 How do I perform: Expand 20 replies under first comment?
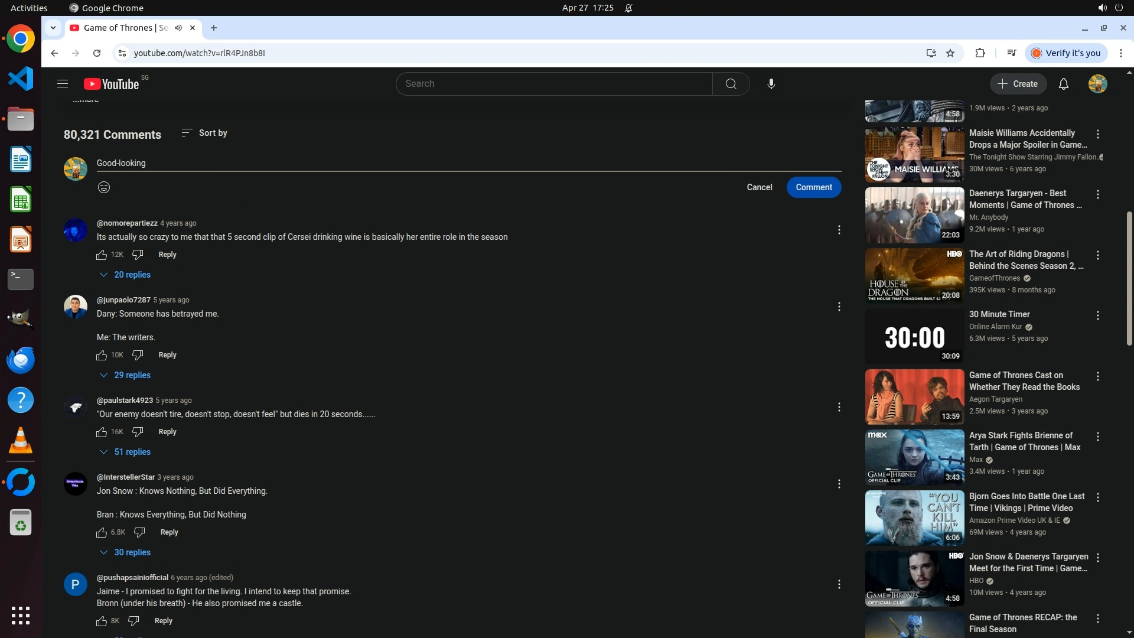125,275
